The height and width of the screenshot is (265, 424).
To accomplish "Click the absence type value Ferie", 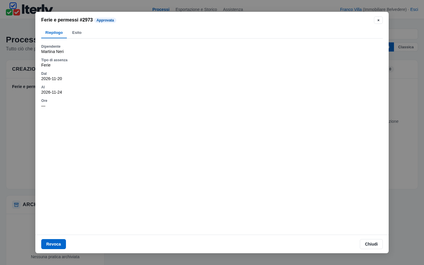I will 46,65.
